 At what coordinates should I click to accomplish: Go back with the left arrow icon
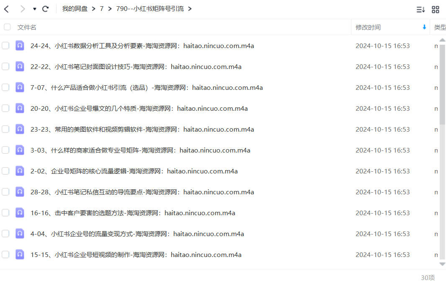pyautogui.click(x=7, y=9)
